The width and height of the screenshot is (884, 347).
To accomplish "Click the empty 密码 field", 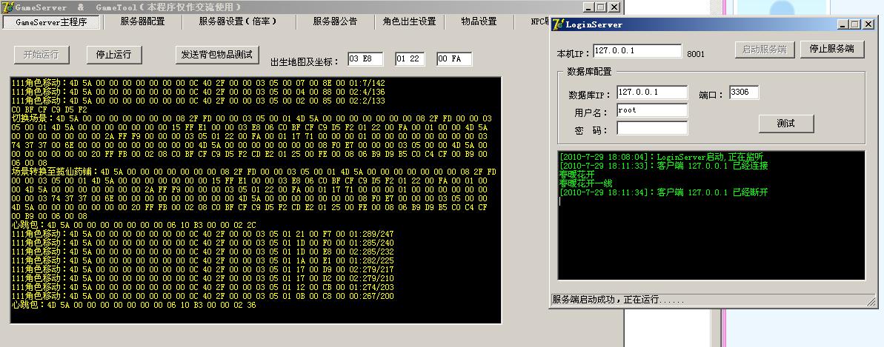I will [651, 129].
